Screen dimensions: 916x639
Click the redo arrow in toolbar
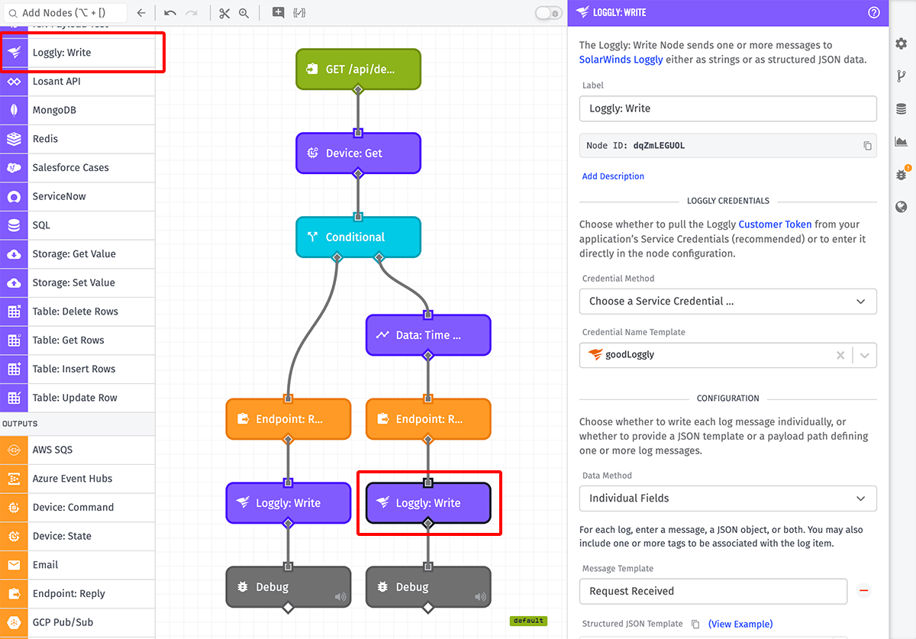pos(192,13)
